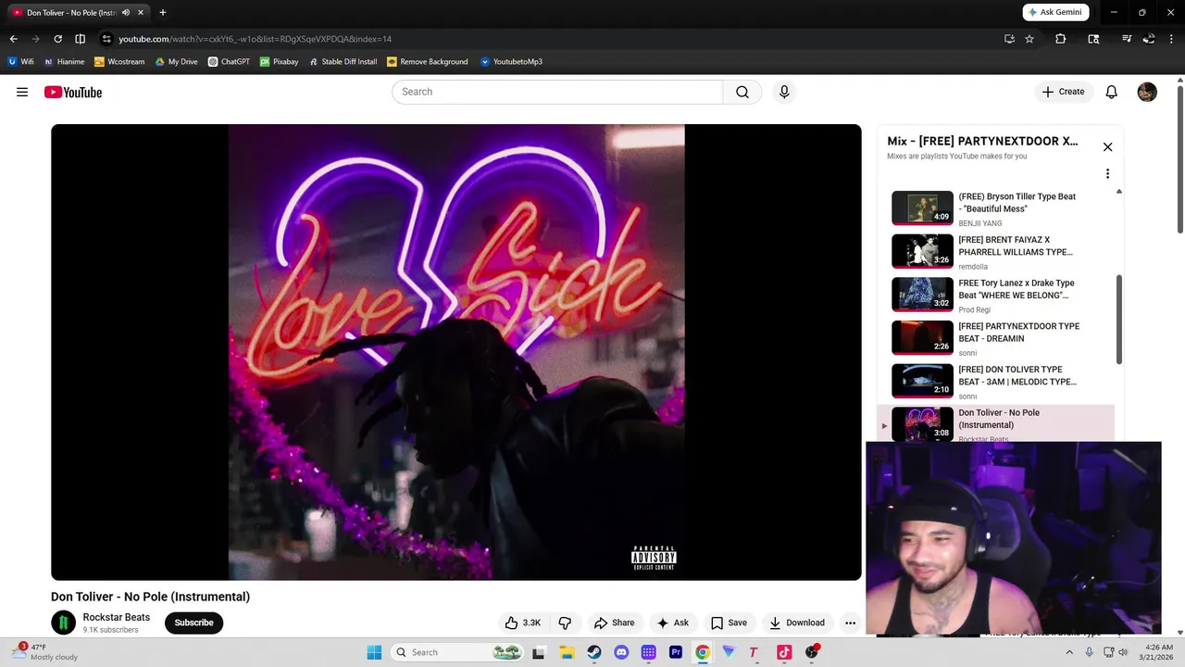Play Tory Lanez x Drake WHERE WE BELONG
The width and height of the screenshot is (1185, 667).
(922, 295)
